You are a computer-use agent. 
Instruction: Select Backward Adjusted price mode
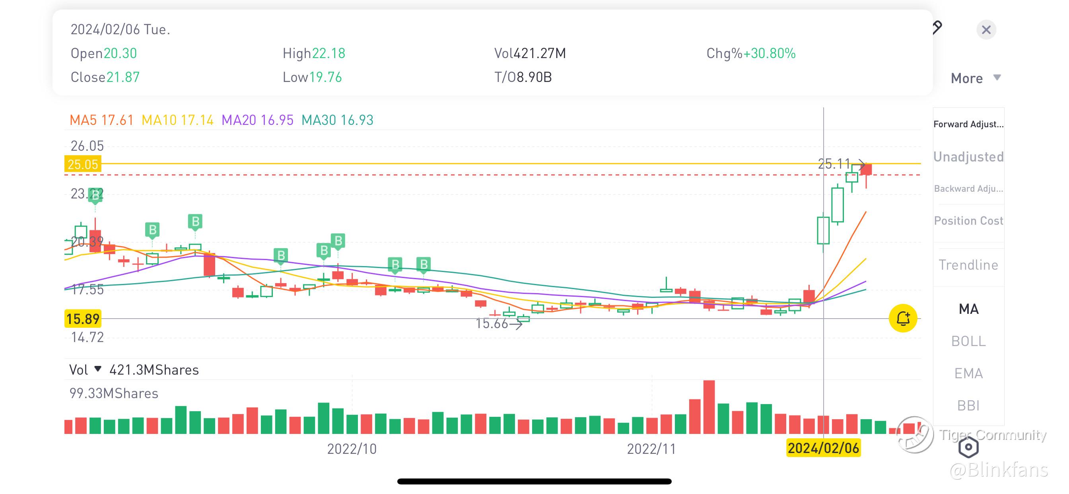[x=968, y=189]
